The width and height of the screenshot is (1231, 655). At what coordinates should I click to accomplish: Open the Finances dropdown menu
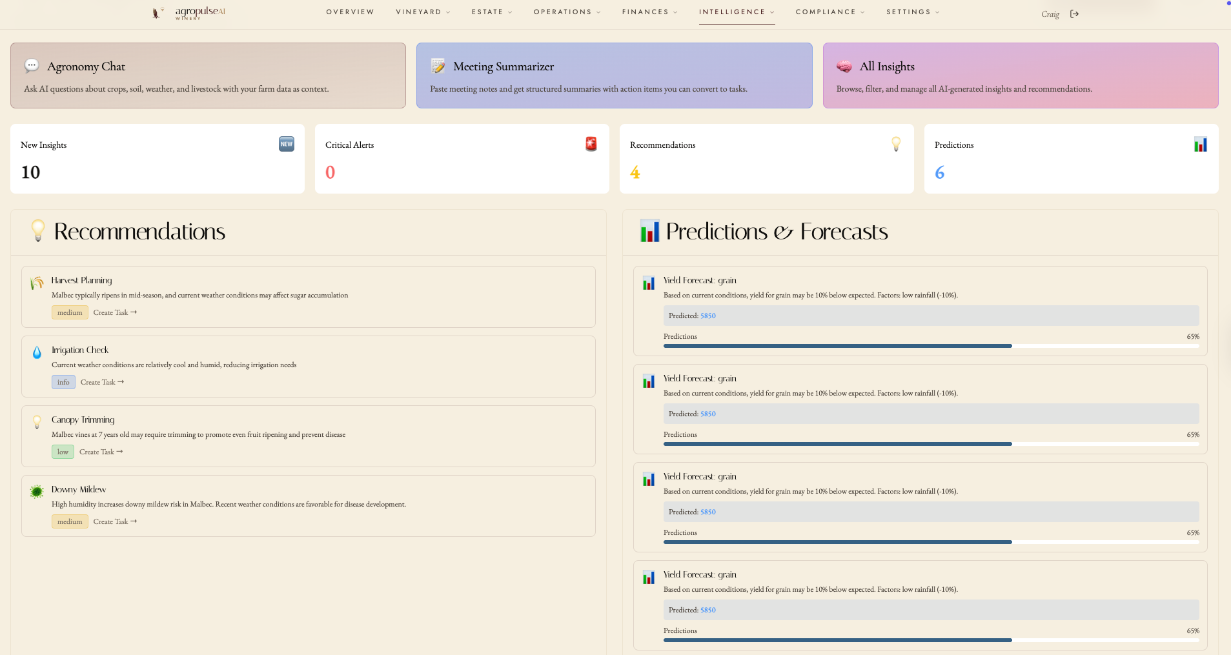point(649,12)
